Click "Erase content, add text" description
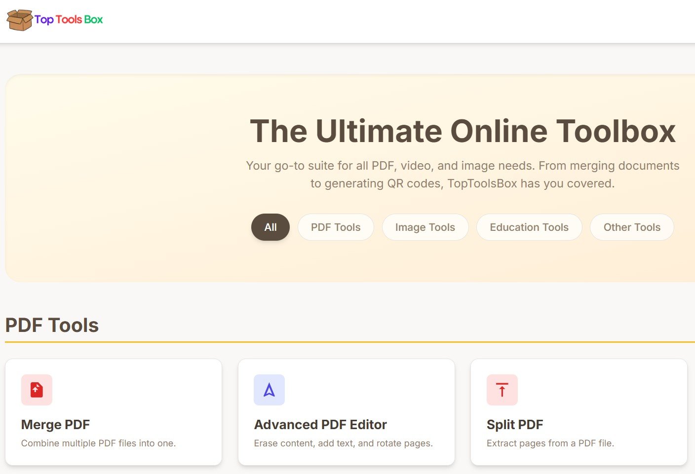This screenshot has width=695, height=474. pyautogui.click(x=343, y=443)
